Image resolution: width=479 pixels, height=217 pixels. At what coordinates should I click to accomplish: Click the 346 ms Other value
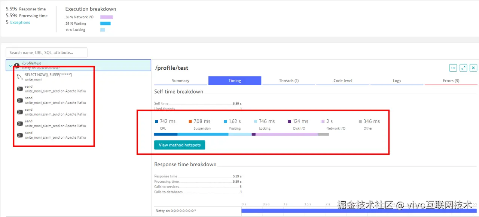[x=372, y=122]
